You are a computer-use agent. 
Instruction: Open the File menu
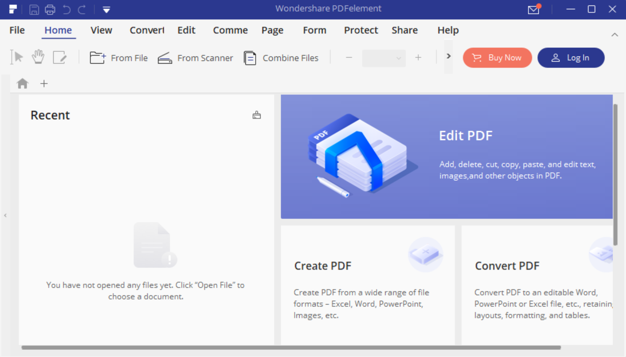click(x=17, y=30)
